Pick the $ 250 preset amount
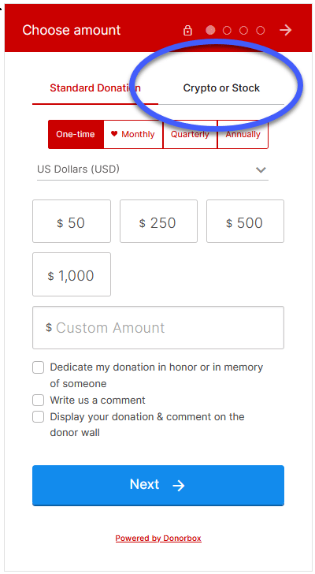315x574 pixels. (158, 221)
